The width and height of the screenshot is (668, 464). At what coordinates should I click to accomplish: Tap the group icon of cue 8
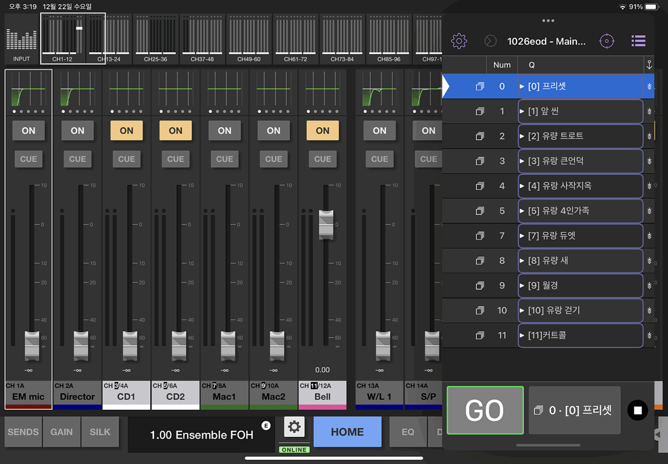(x=480, y=261)
